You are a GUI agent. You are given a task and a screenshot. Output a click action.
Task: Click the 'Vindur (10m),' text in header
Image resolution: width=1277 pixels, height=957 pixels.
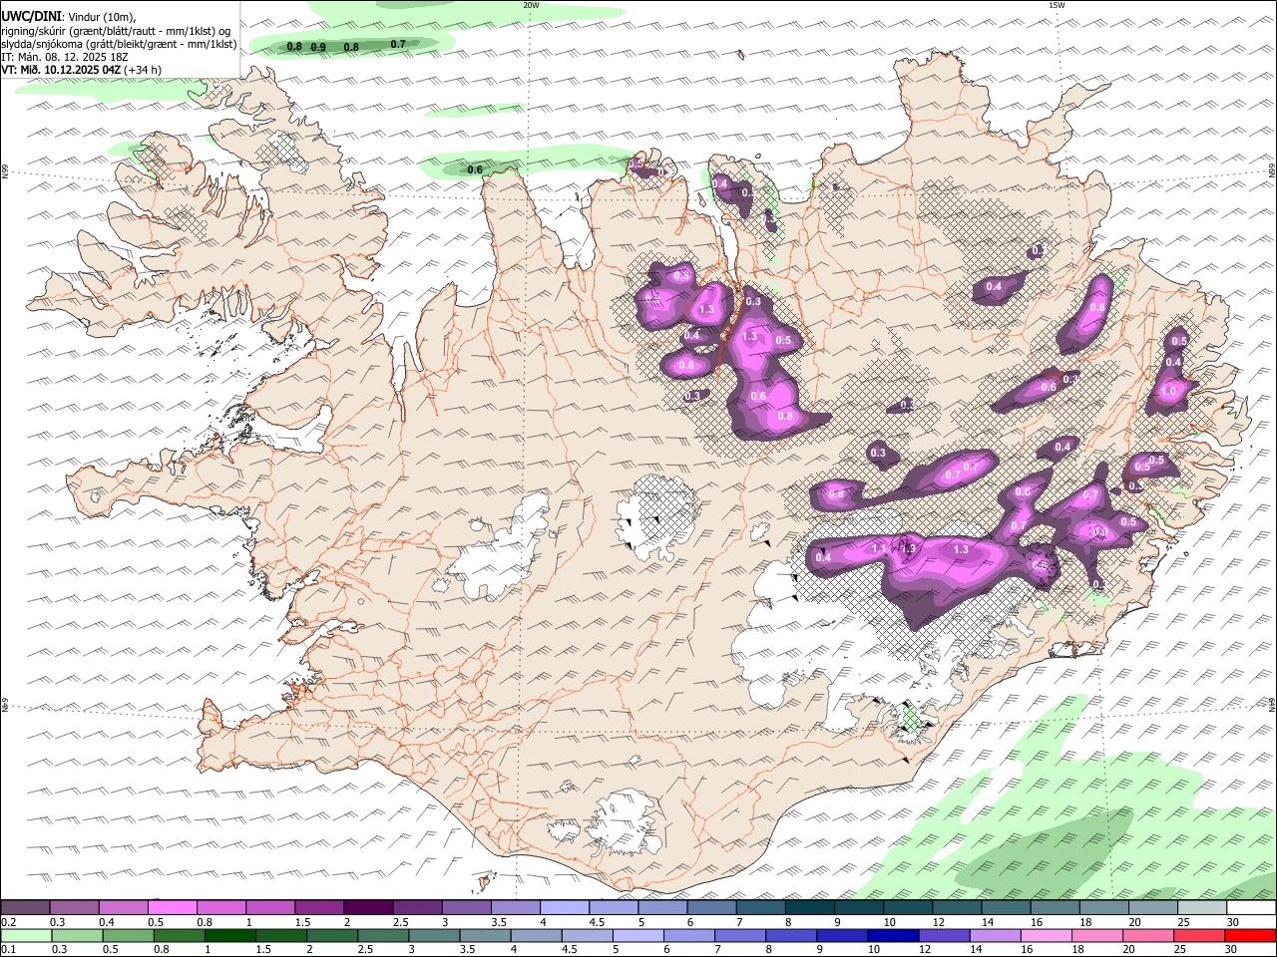102,17
